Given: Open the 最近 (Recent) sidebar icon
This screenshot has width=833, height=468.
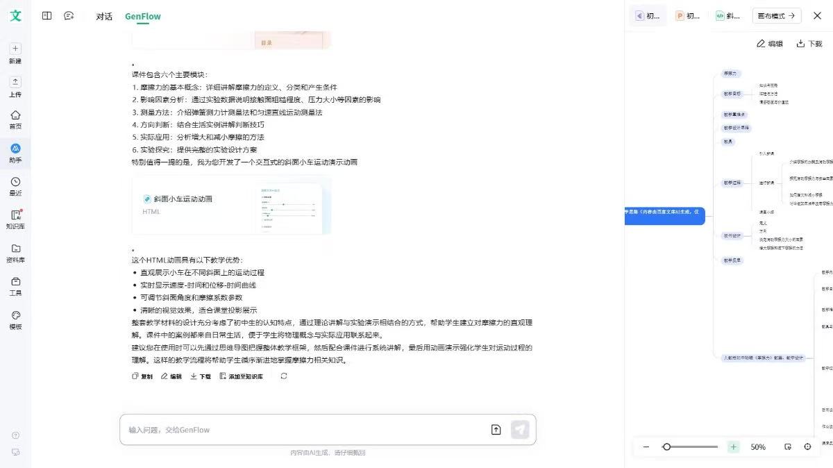Looking at the screenshot, I should coord(15,184).
